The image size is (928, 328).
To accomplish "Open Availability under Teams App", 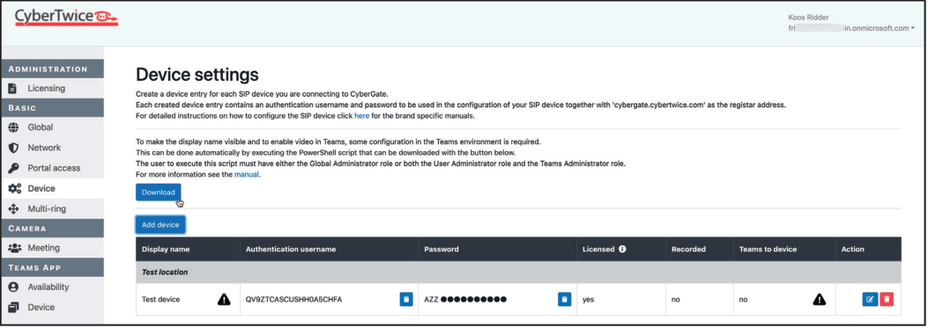I will (x=48, y=288).
